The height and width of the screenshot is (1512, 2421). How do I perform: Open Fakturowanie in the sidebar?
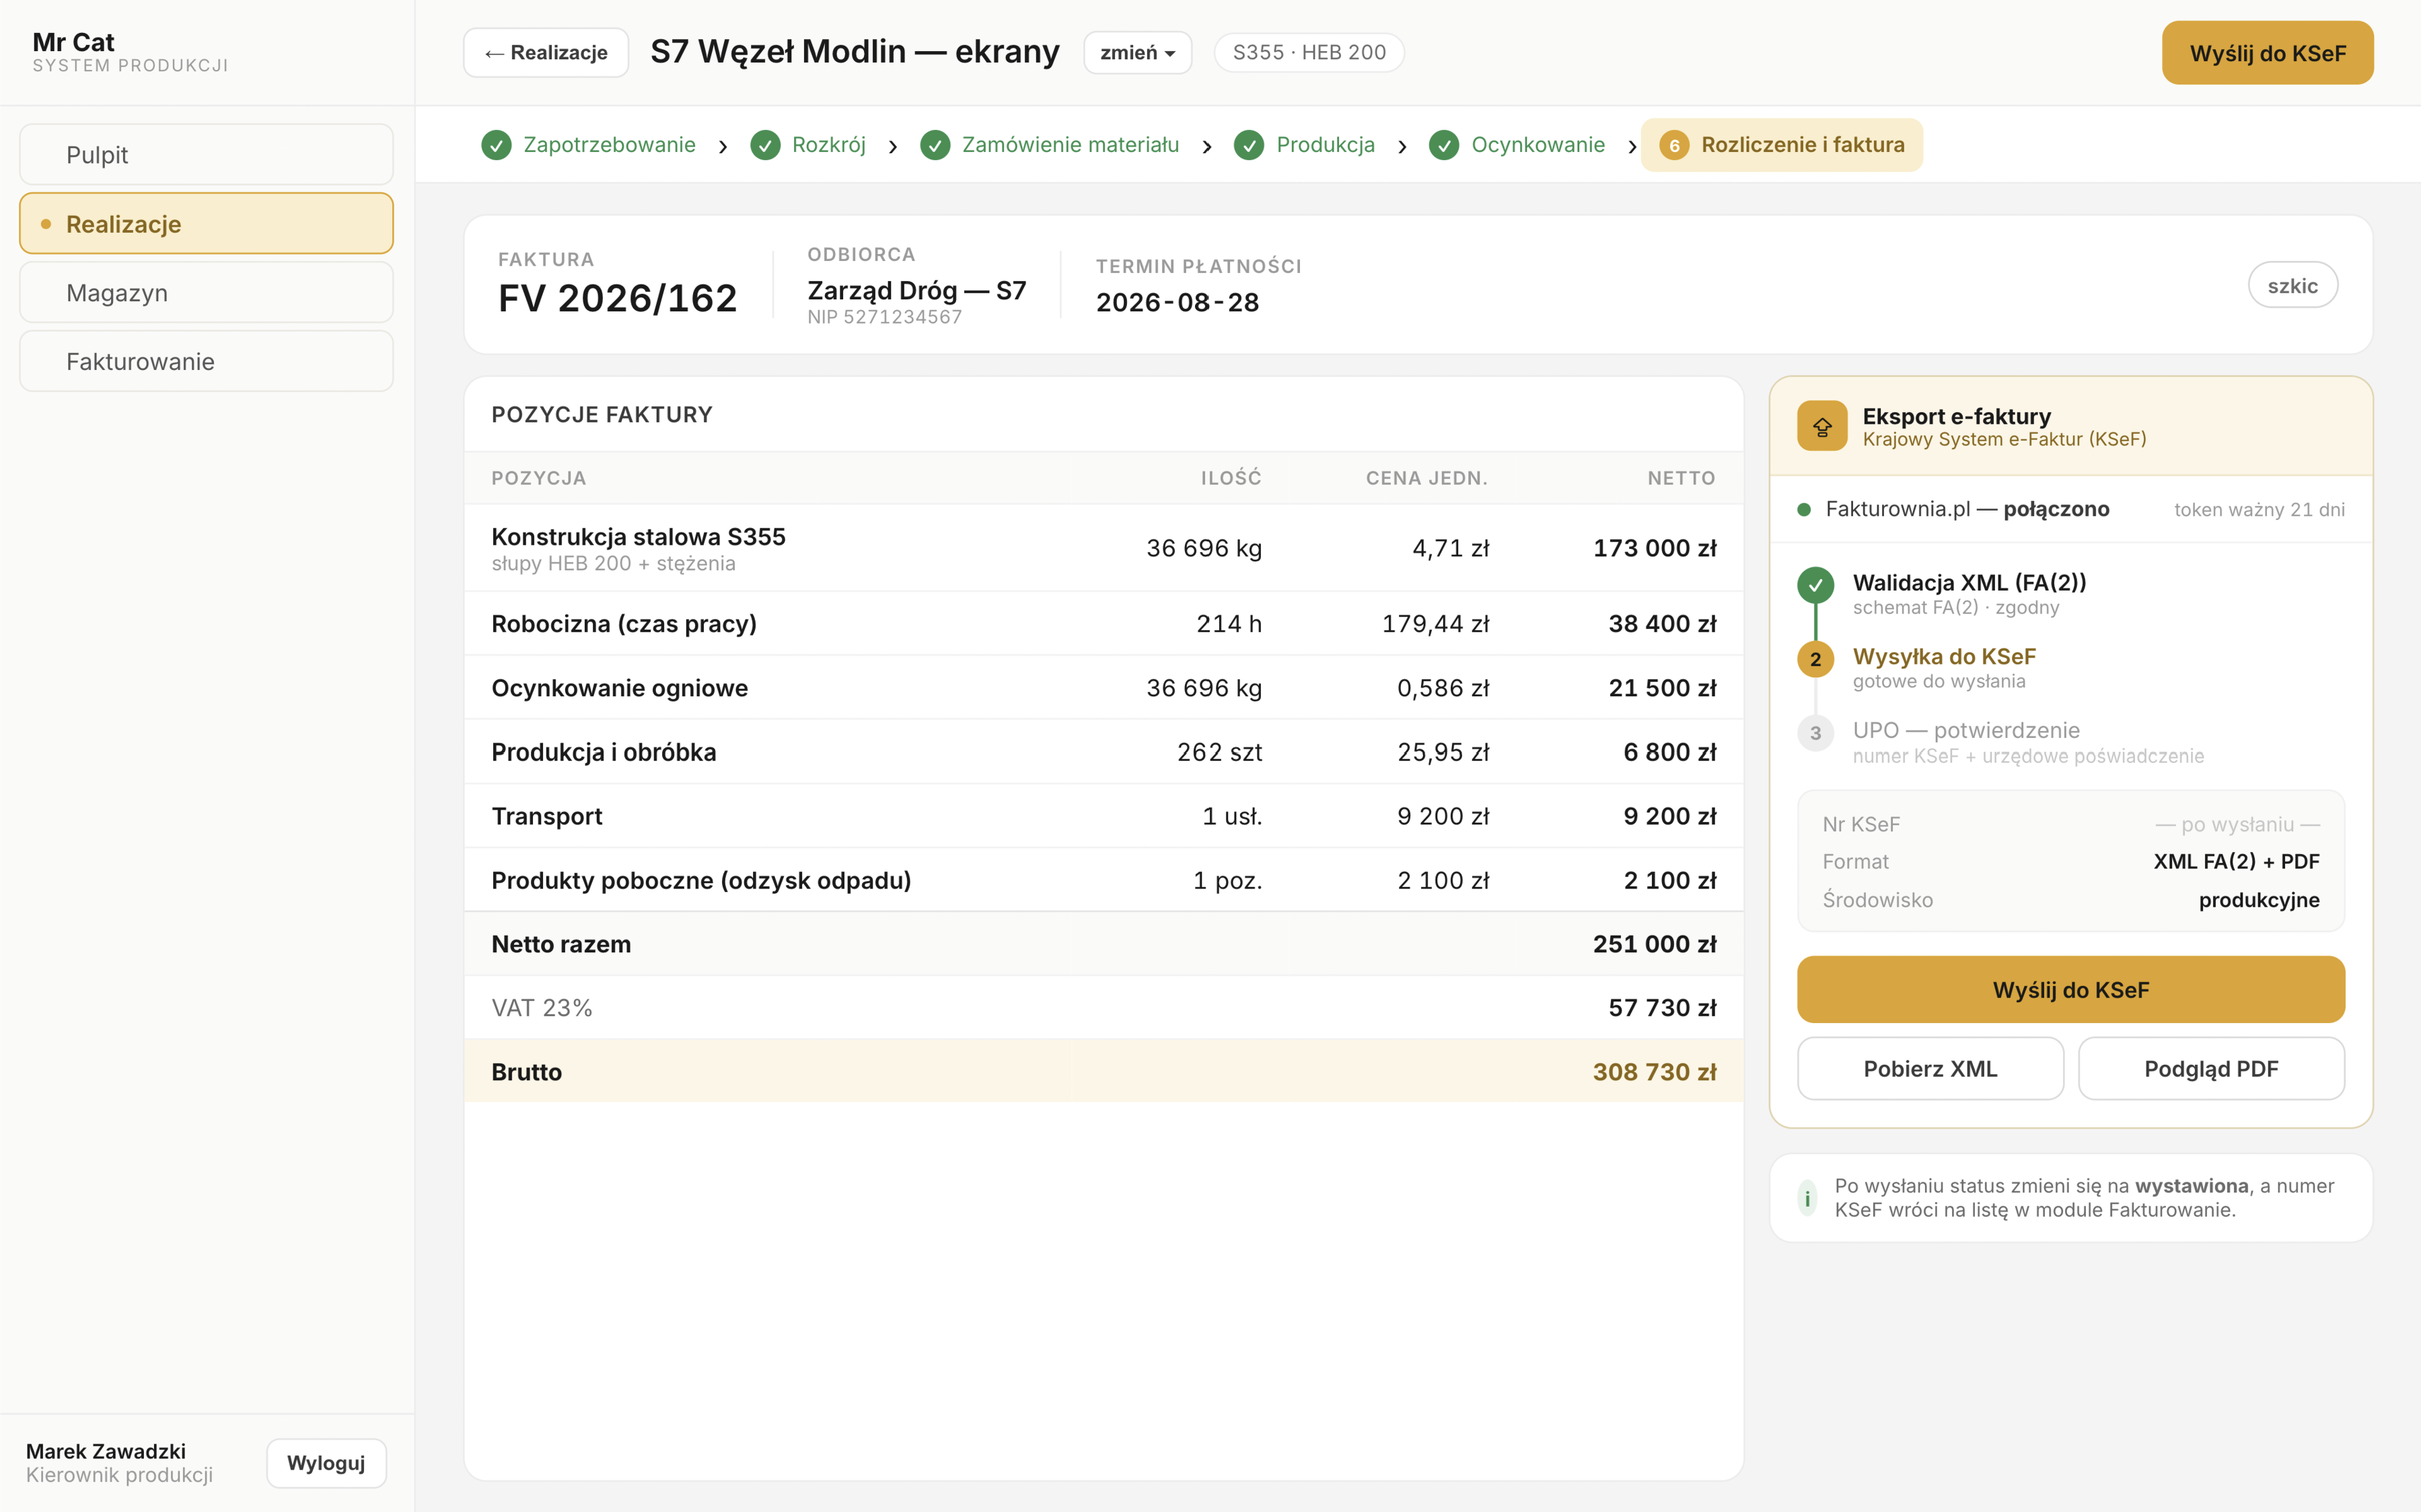206,362
